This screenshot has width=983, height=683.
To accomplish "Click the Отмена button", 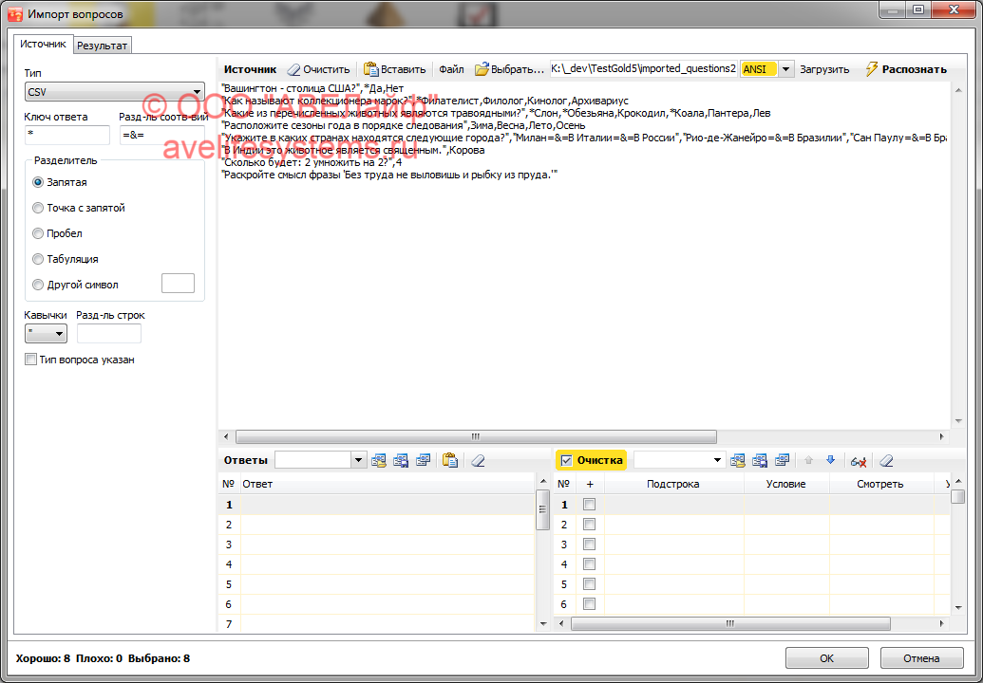I will click(x=921, y=658).
